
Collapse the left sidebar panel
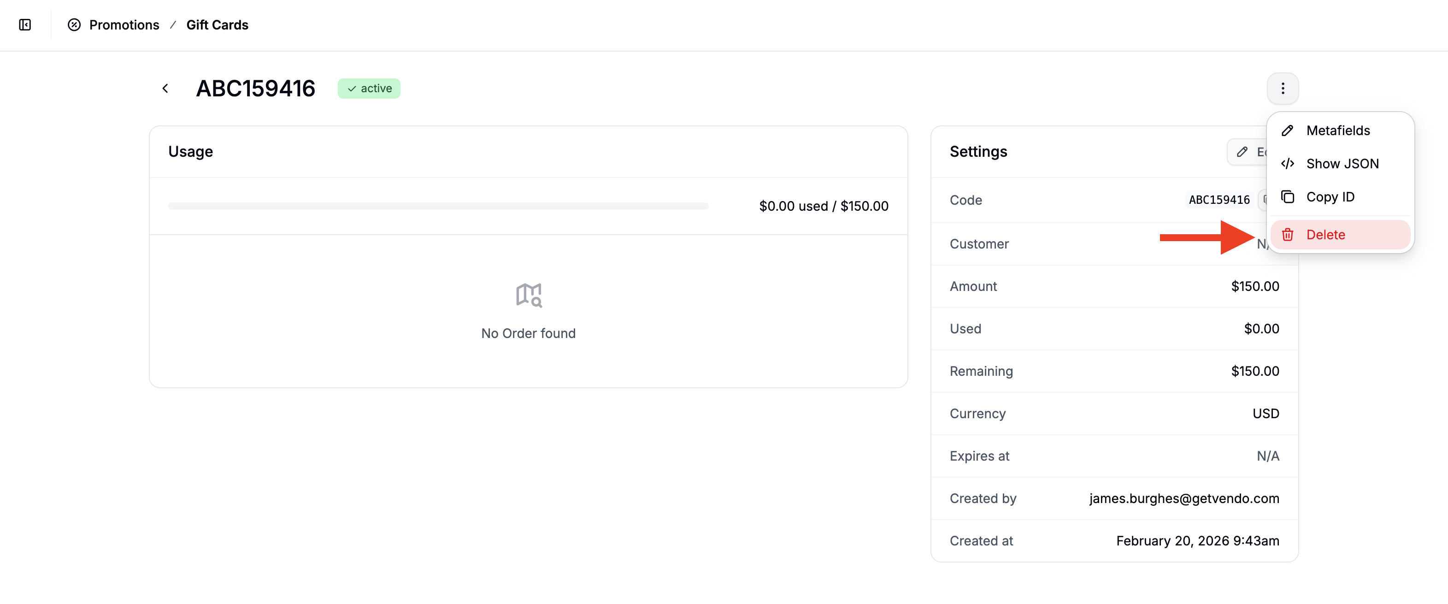25,25
